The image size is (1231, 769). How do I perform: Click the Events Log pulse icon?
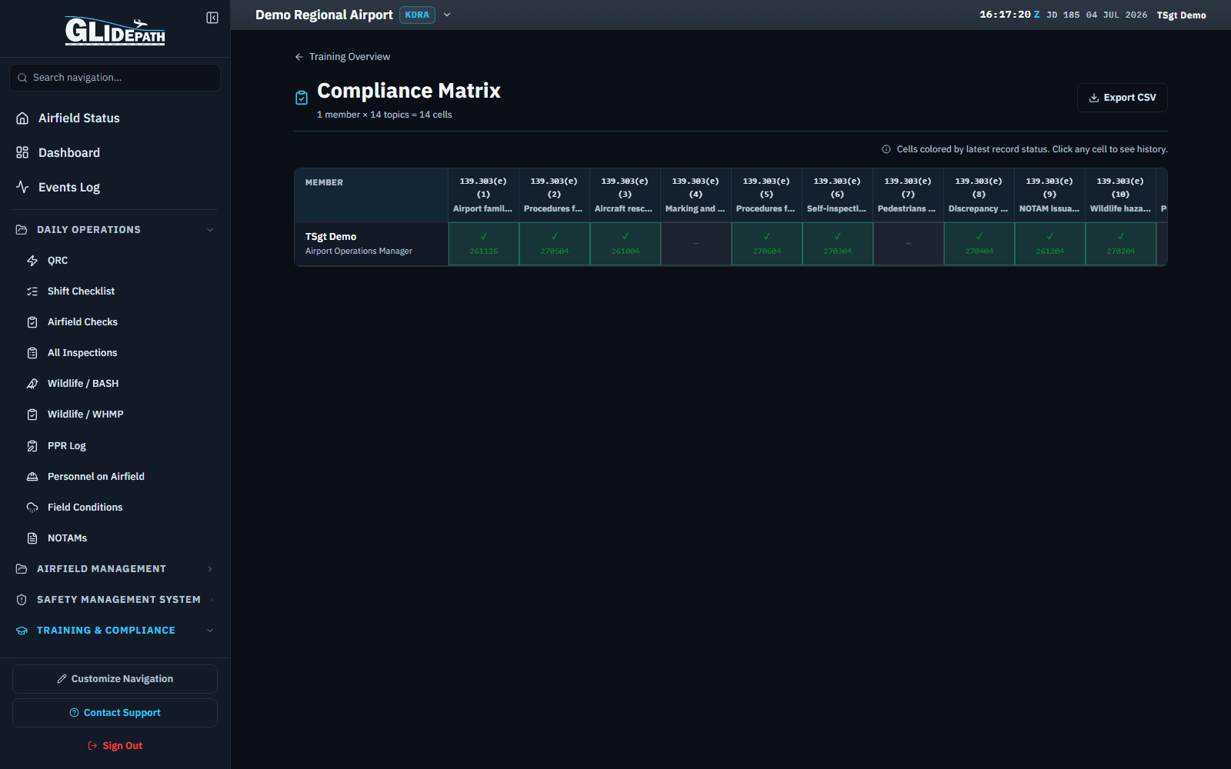pyautogui.click(x=22, y=187)
